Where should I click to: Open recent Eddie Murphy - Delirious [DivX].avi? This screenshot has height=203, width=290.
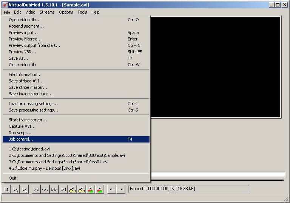(76, 168)
